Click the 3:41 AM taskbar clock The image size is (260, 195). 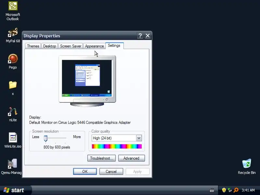click(x=248, y=190)
